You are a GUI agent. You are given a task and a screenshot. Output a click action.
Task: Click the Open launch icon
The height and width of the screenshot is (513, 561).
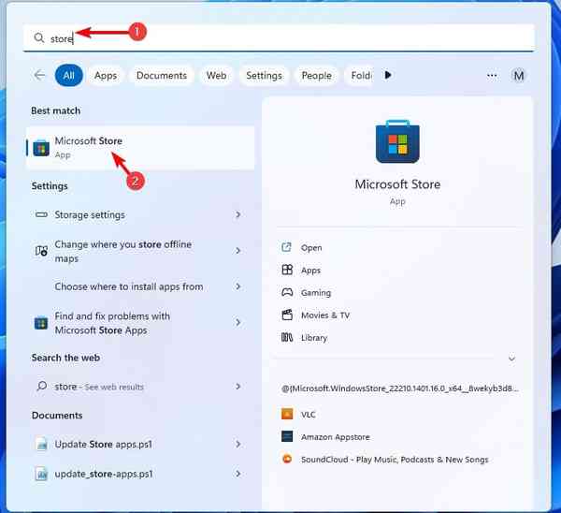(287, 247)
